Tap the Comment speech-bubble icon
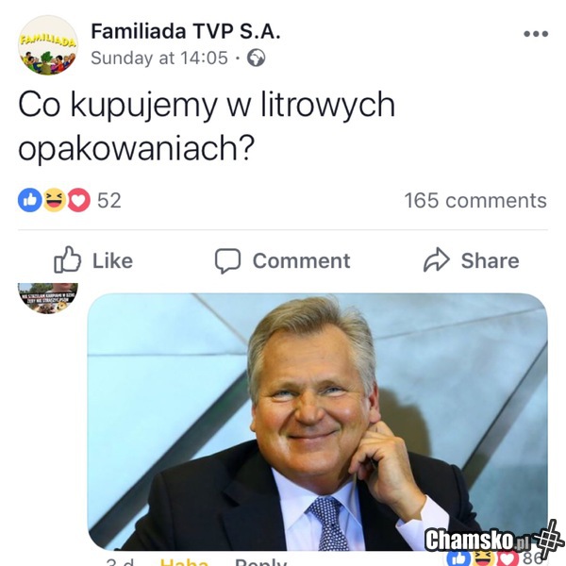 point(227,260)
